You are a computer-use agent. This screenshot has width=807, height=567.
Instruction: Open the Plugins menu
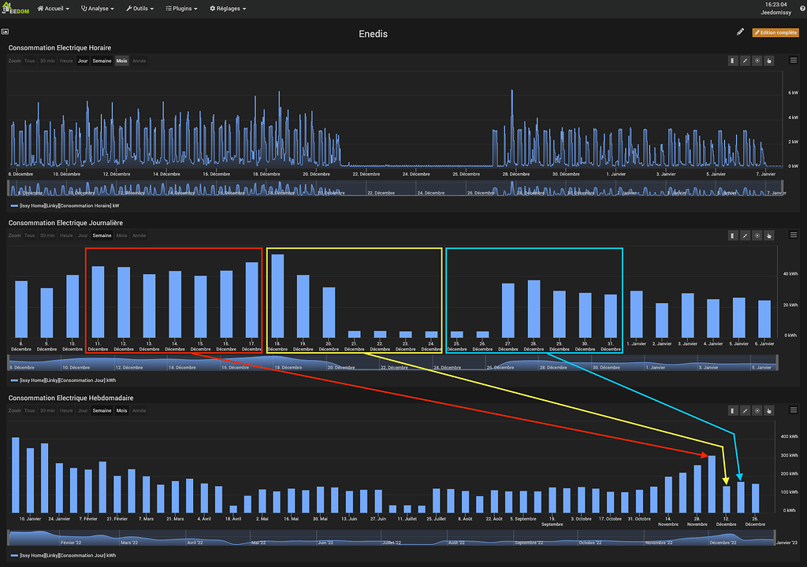[x=183, y=9]
